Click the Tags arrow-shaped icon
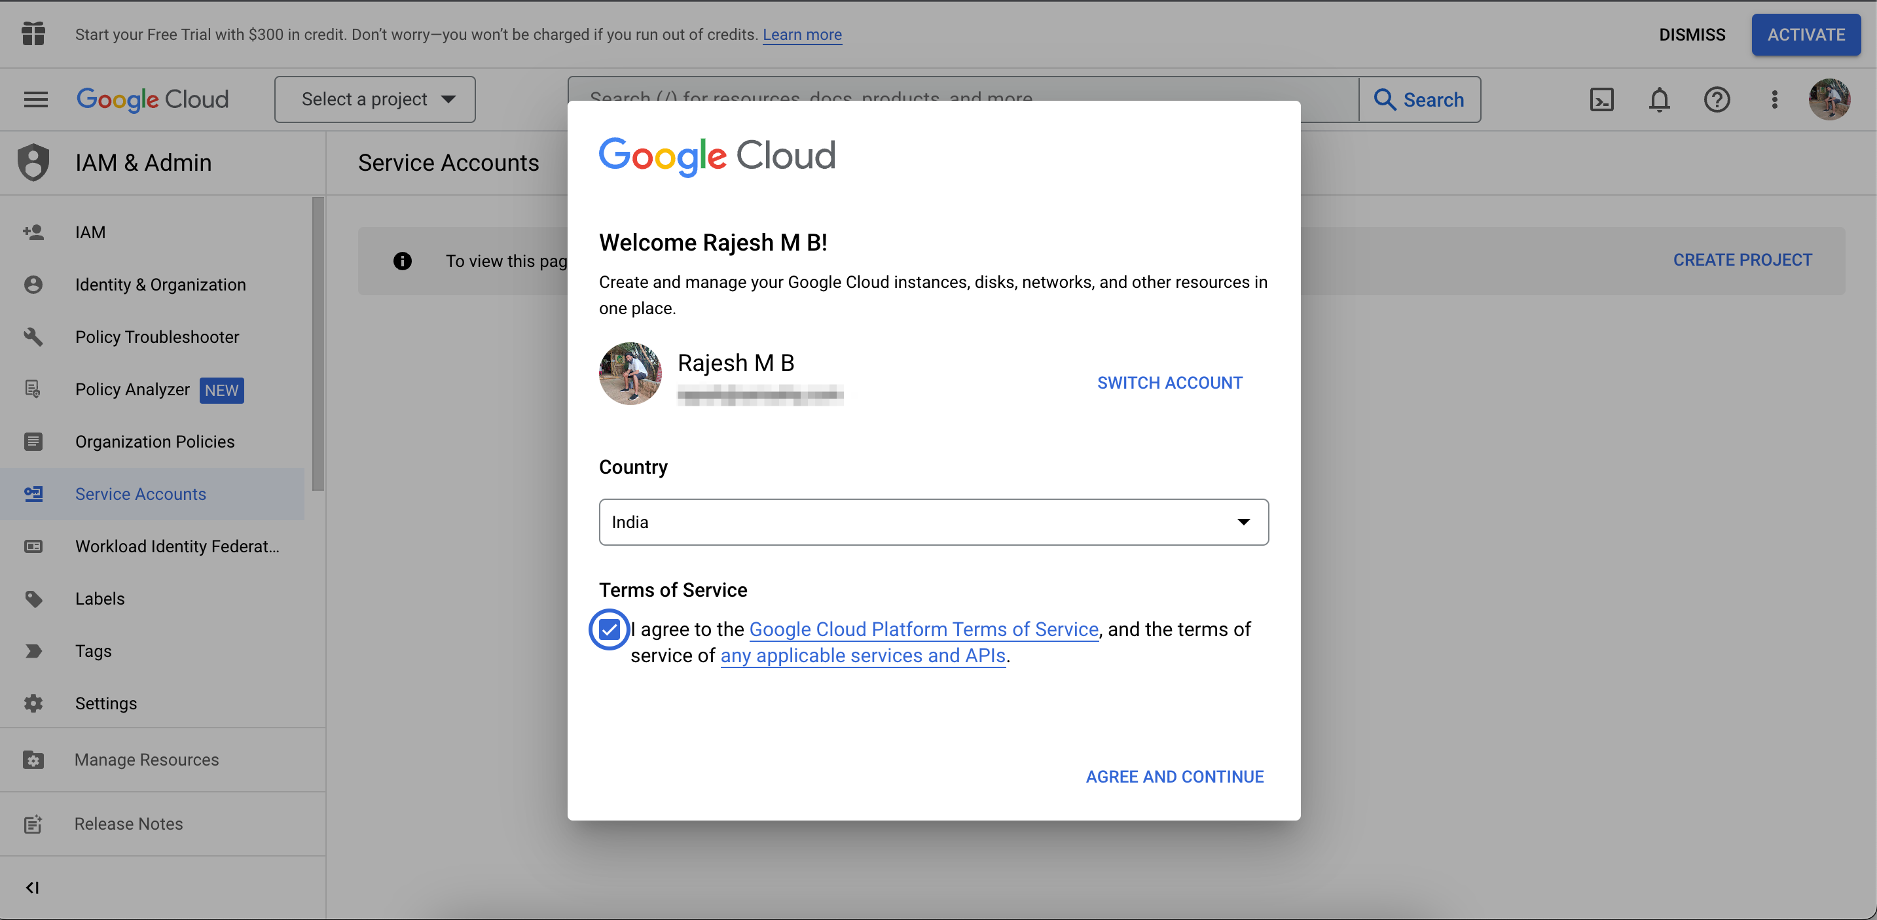Screen dimensions: 1877x920 tap(33, 652)
